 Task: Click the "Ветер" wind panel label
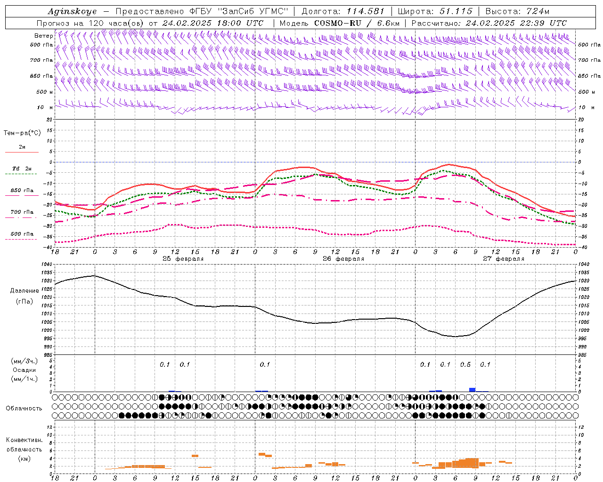pos(43,36)
